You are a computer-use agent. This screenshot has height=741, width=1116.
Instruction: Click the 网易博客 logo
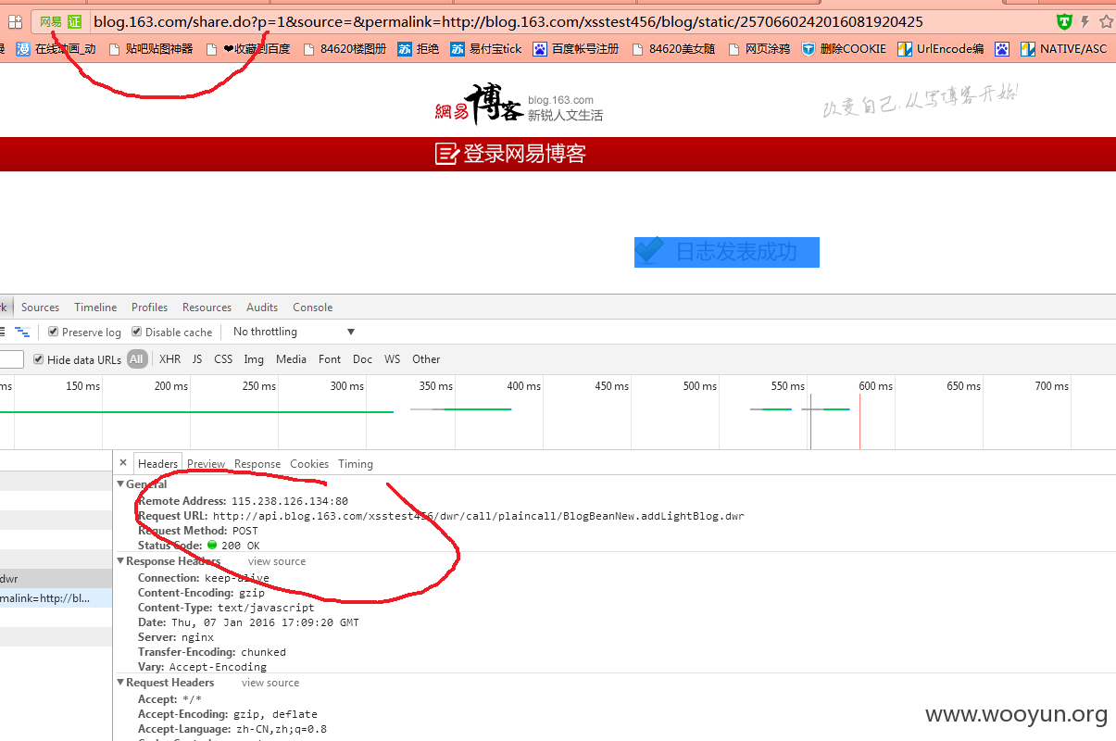click(480, 105)
